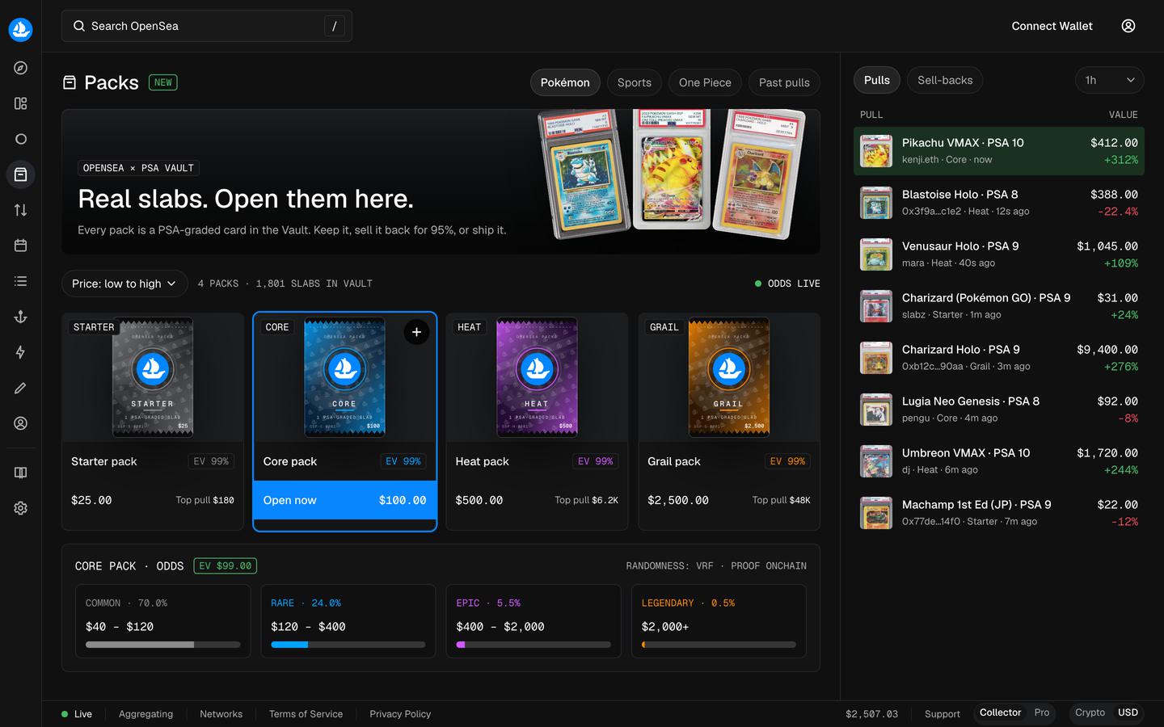The image size is (1164, 727).
Task: Click the EV 99% badge on Grail pack
Action: [x=787, y=461]
